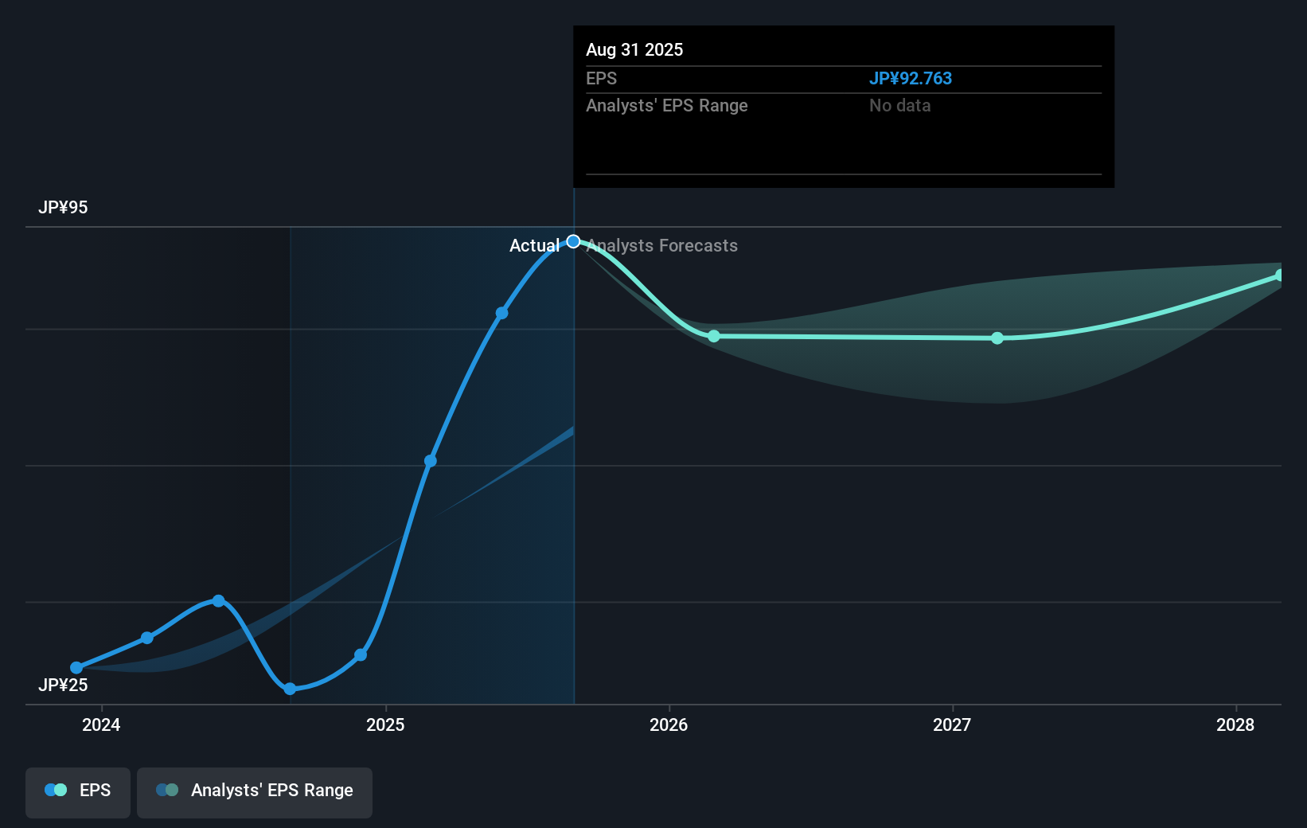Viewport: 1307px width, 828px height.
Task: Click the Analysts' EPS Range legend dot icon
Action: click(167, 790)
